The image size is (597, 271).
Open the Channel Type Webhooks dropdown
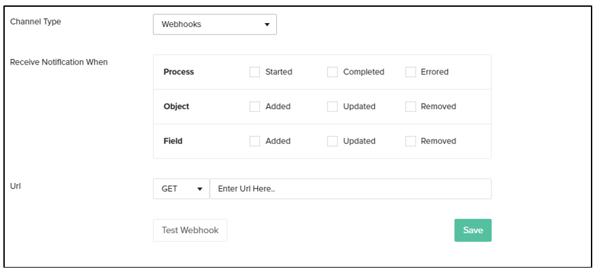(x=214, y=24)
